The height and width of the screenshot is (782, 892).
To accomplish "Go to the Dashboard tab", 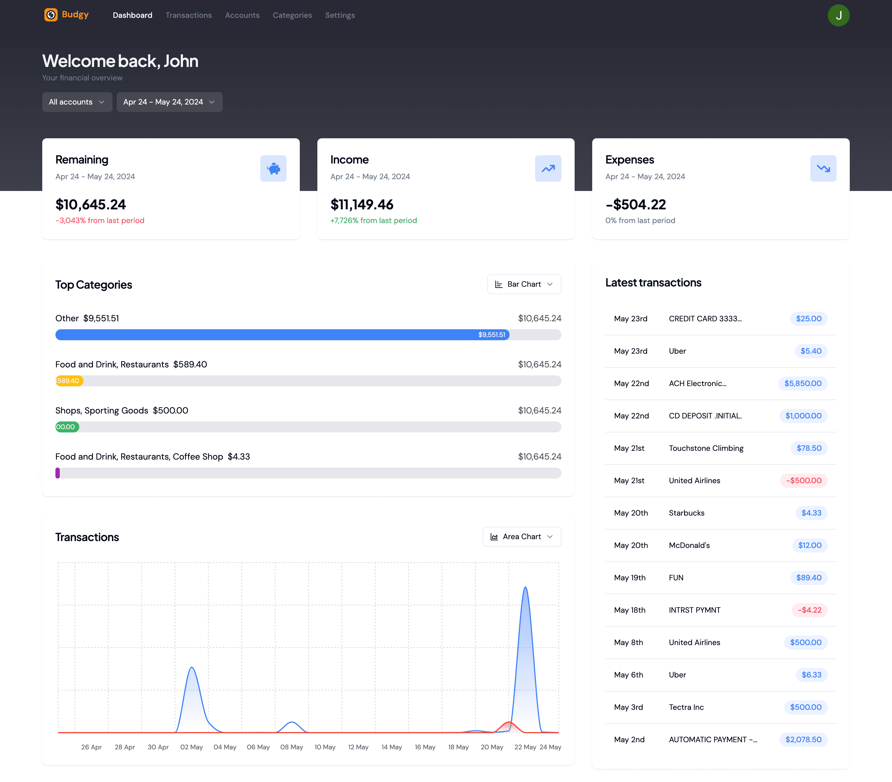I will coord(132,15).
